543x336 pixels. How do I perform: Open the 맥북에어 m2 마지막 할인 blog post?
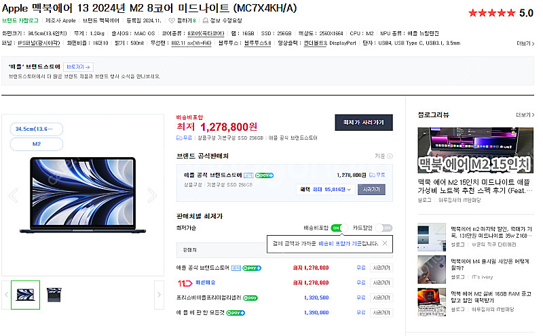pos(491,232)
